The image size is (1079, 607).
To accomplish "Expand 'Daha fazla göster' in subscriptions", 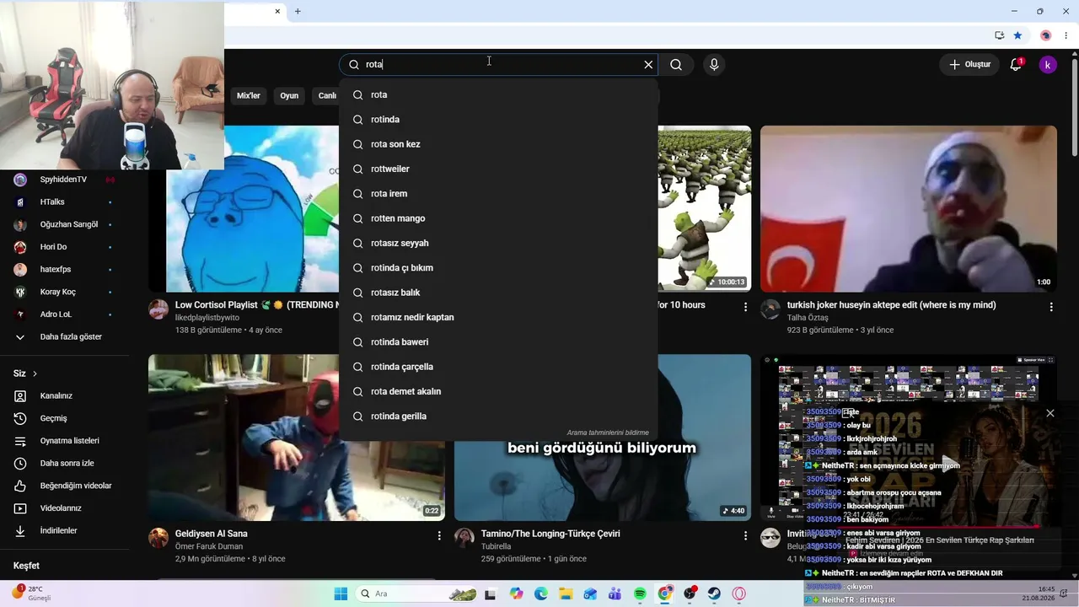I will (63, 337).
